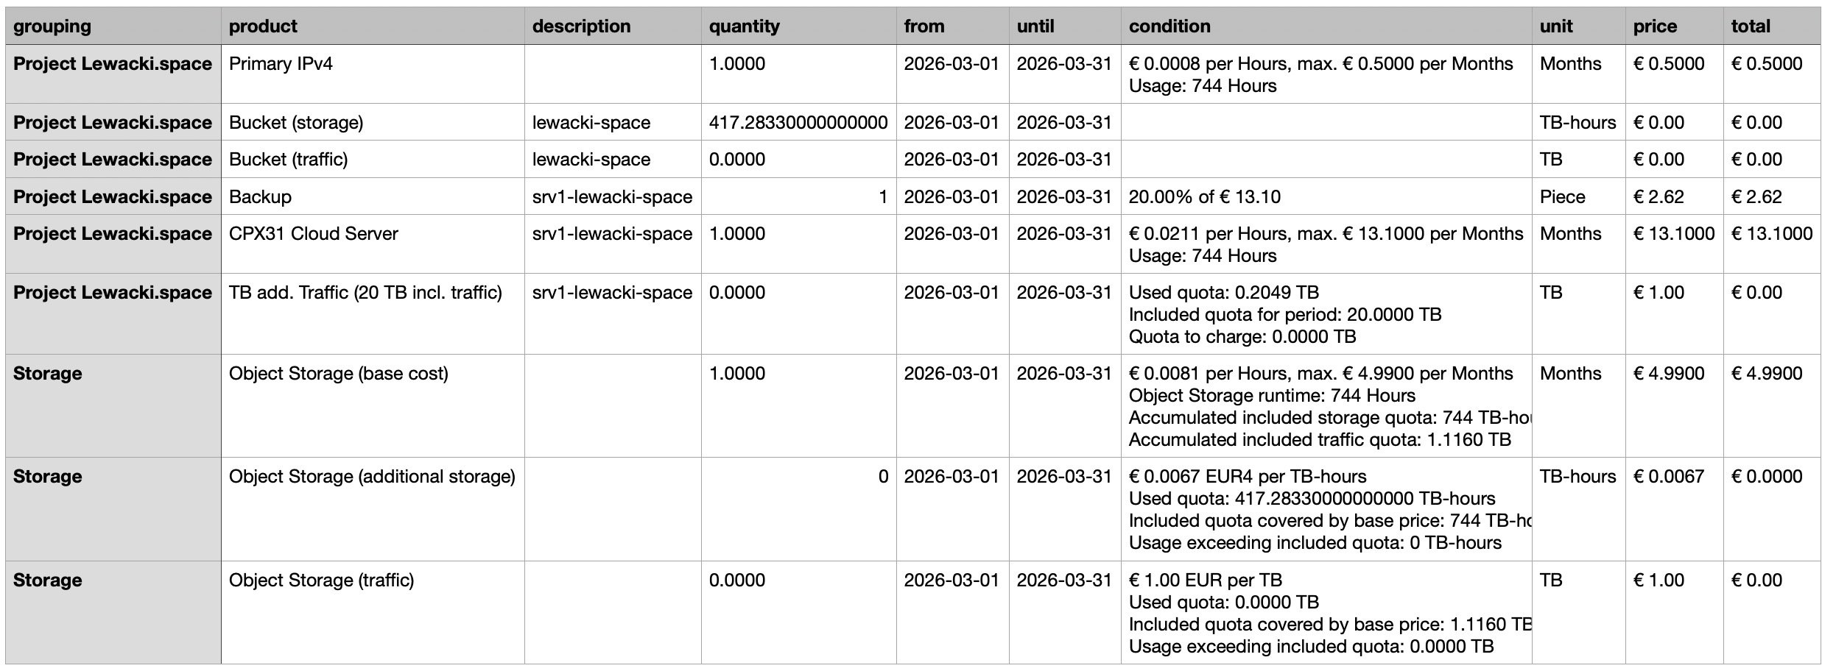Click the total column header
Image resolution: width=1822 pixels, height=671 pixels.
coord(1772,26)
